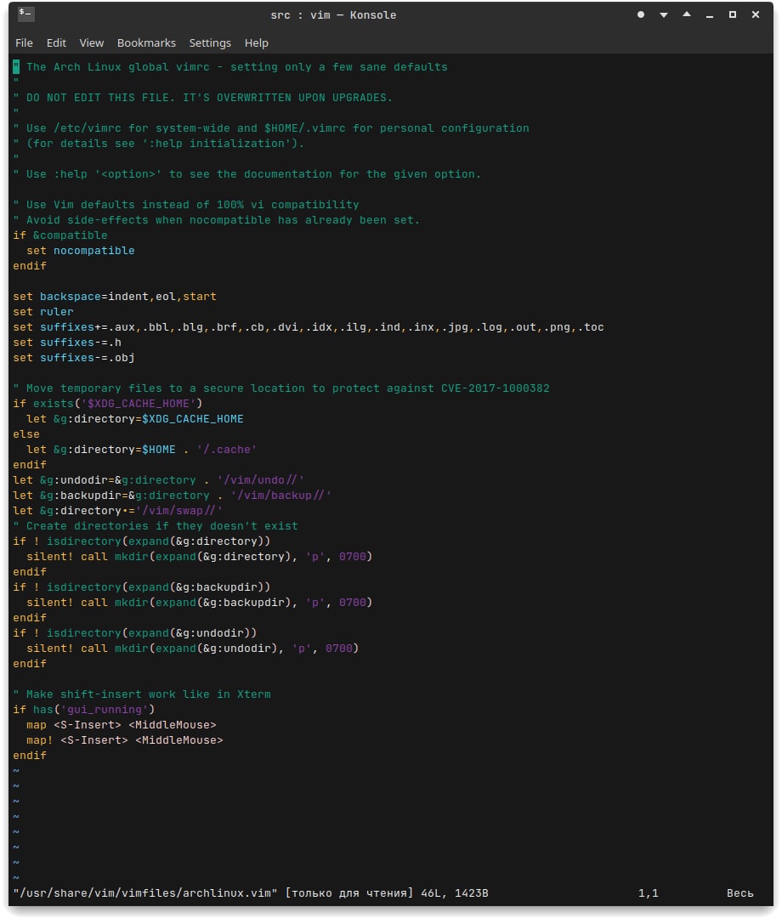This screenshot has height=918, width=782.
Task: Click the 'Use /etc/vimrc for system-wide' comment line
Action: click(x=271, y=128)
